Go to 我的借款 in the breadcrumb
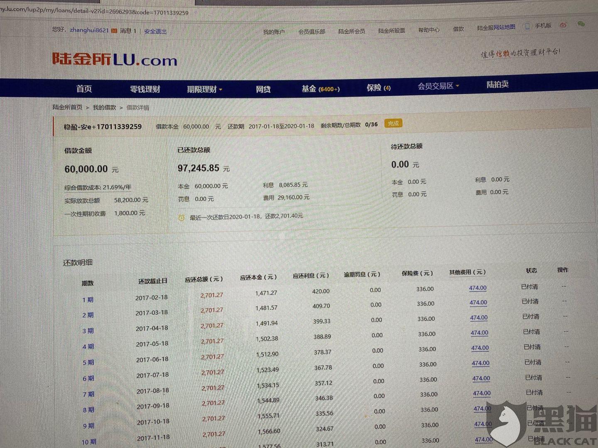 pos(104,107)
